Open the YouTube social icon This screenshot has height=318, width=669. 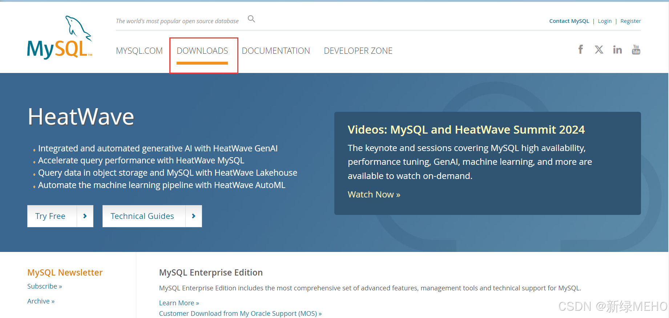(636, 49)
